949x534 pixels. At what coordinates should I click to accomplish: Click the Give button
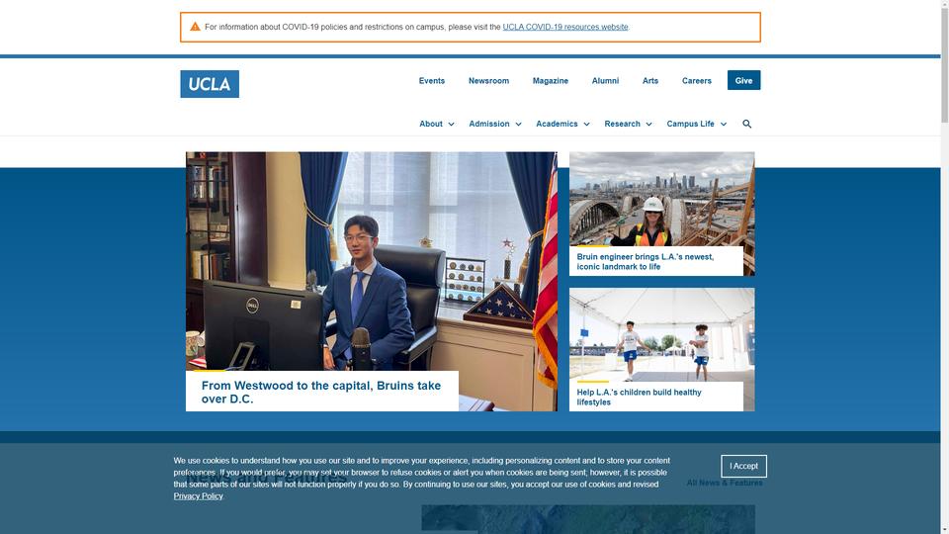click(x=743, y=80)
